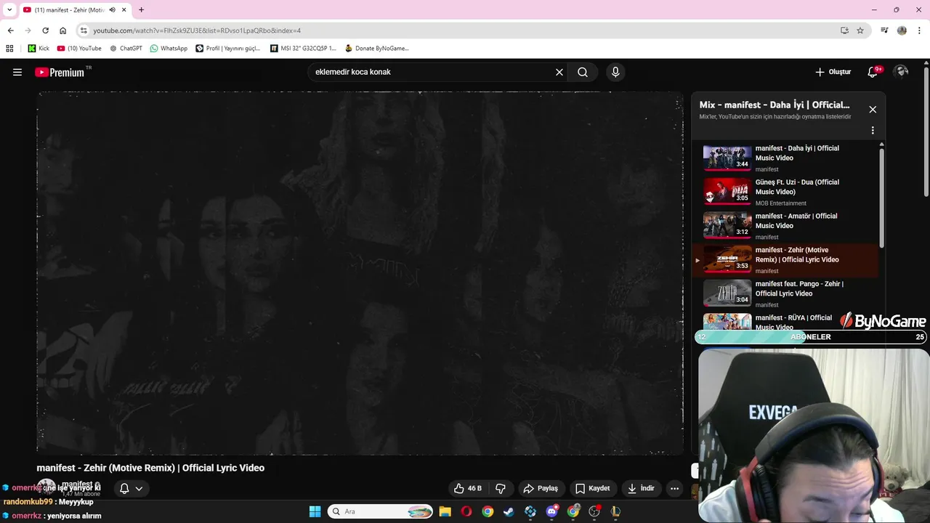Screen dimensions: 930x523
Task: Click the video player area
Action: (x=360, y=273)
